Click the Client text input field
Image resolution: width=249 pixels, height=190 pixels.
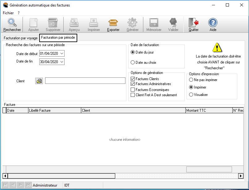(85, 81)
